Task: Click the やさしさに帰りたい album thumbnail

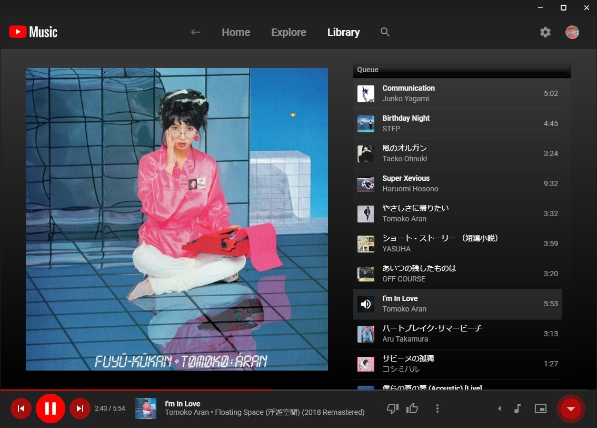Action: click(x=365, y=214)
